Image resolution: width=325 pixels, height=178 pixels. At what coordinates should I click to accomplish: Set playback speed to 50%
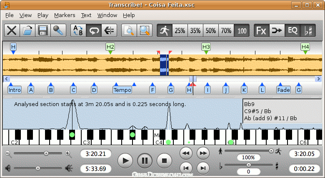[x=210, y=31]
